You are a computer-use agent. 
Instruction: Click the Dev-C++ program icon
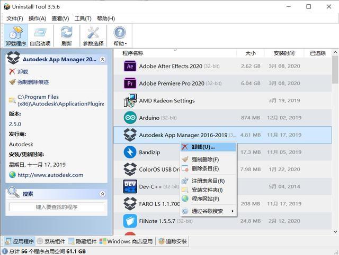coord(130,186)
